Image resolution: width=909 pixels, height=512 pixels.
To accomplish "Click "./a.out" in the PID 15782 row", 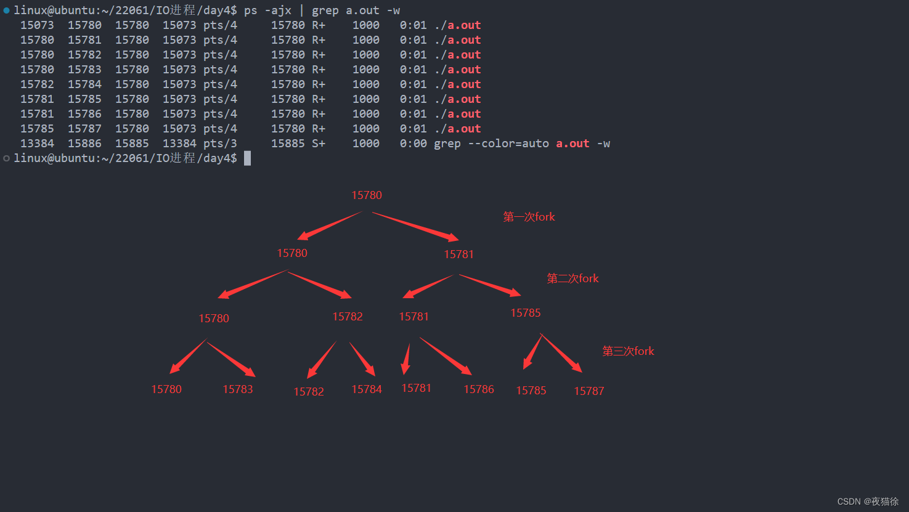I will (x=457, y=55).
